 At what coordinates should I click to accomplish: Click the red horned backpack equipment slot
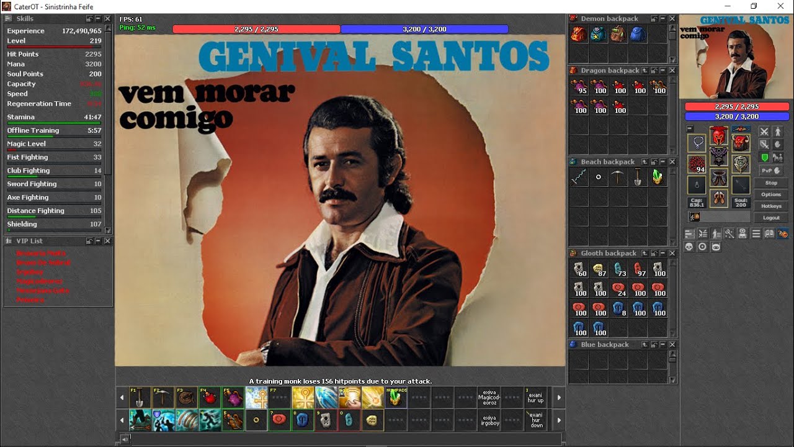click(741, 143)
